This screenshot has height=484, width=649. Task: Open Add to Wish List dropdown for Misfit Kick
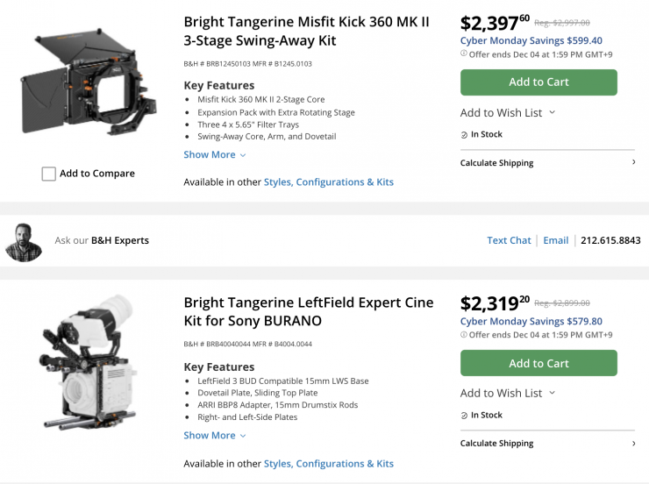(x=508, y=112)
